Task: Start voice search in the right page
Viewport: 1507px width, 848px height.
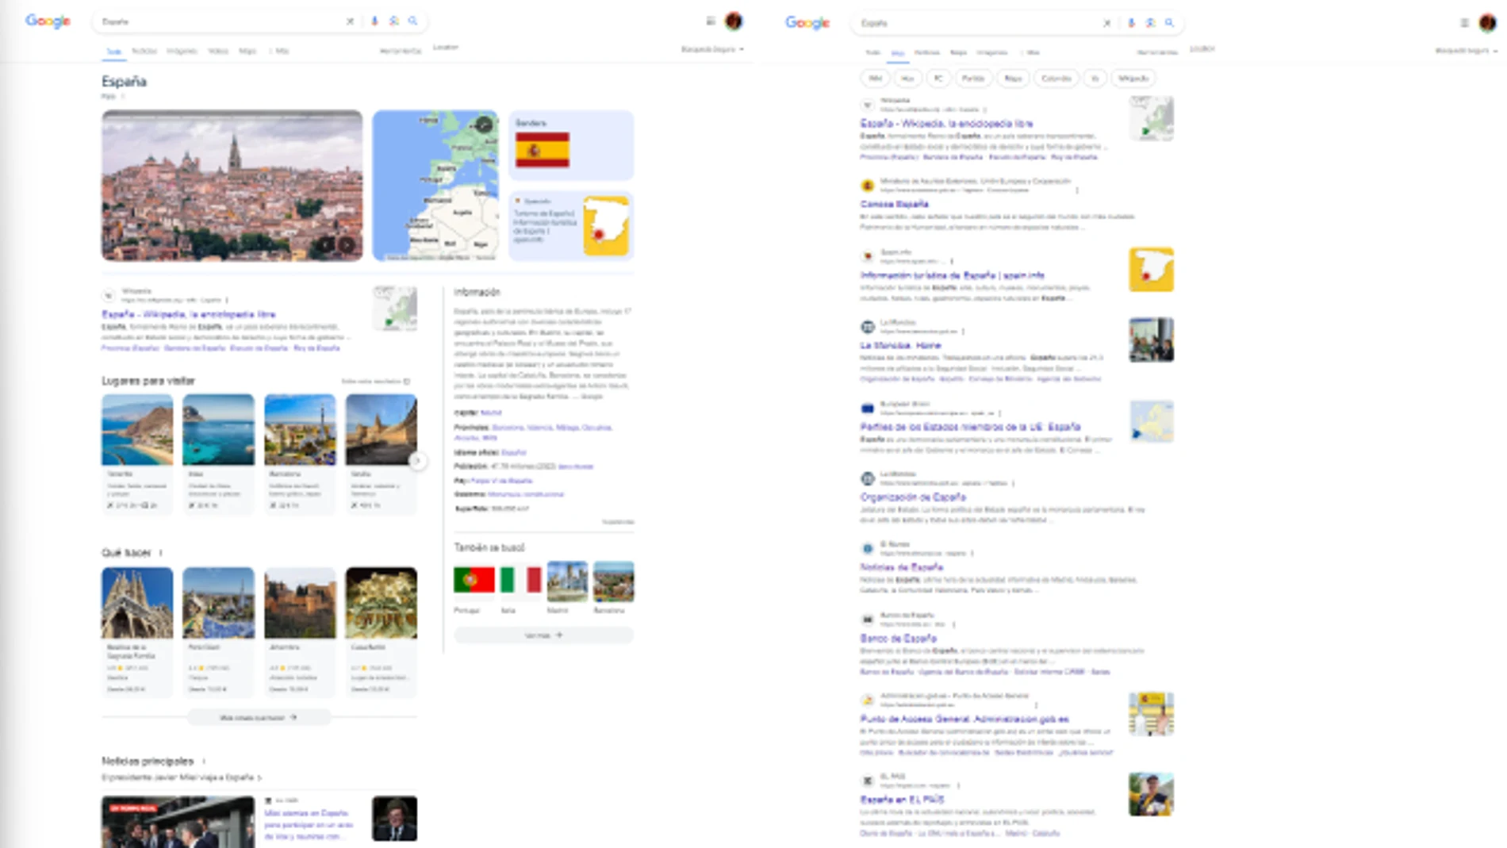Action: pos(1131,23)
